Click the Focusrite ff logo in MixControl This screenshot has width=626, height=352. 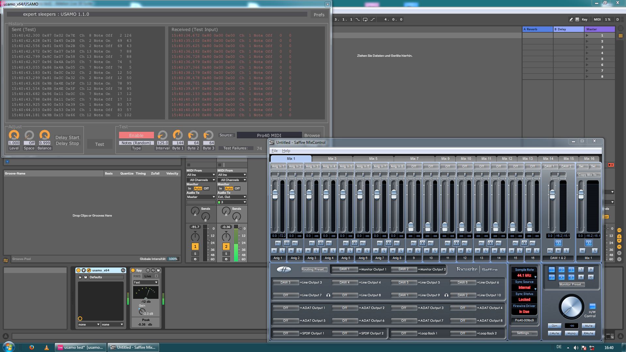coord(284,269)
